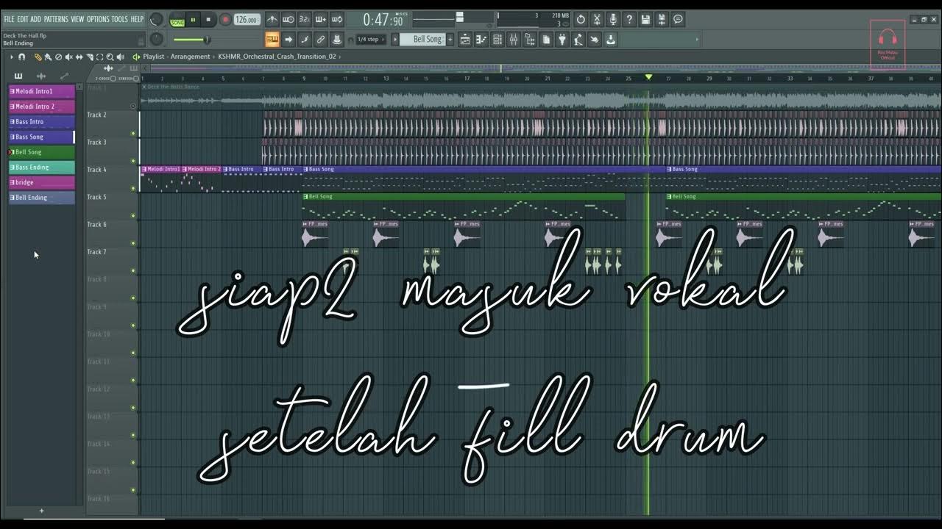Viewport: 942px width, 529px height.
Task: Open the plugin picker plug icon
Action: click(x=562, y=40)
